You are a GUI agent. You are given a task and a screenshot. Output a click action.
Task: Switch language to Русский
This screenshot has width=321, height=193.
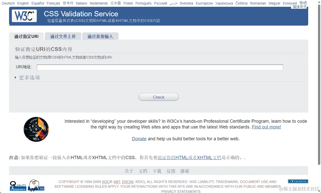(x=160, y=3)
